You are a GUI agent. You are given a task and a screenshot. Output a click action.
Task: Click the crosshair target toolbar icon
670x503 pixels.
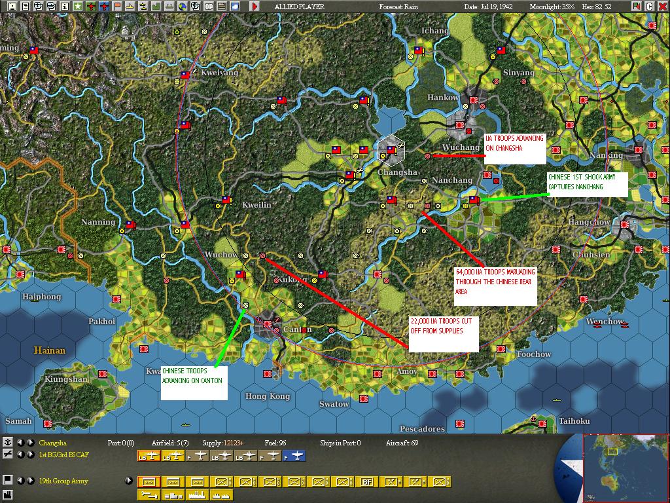(x=195, y=7)
